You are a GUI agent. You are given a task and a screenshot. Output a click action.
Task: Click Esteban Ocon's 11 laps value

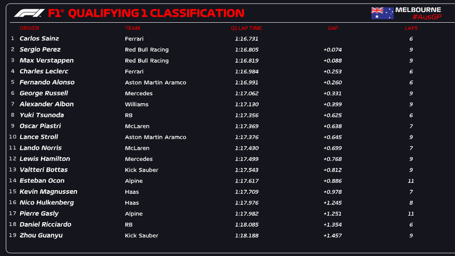[x=411, y=181]
